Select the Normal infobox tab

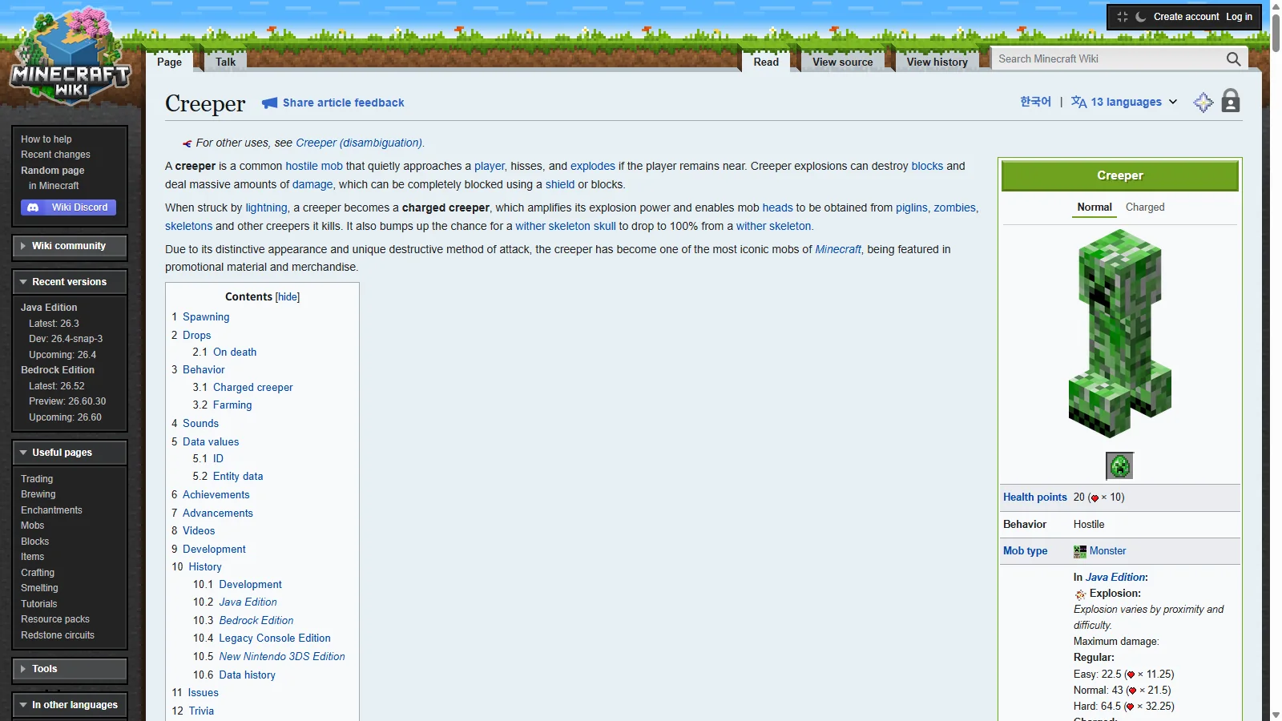(x=1095, y=207)
